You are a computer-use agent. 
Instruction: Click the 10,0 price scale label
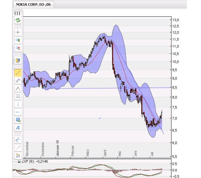point(176,62)
